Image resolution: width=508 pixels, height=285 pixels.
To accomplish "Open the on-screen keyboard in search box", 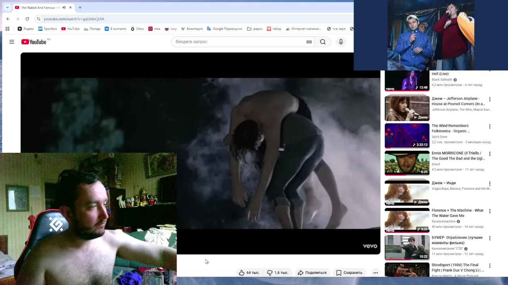I will point(309,42).
